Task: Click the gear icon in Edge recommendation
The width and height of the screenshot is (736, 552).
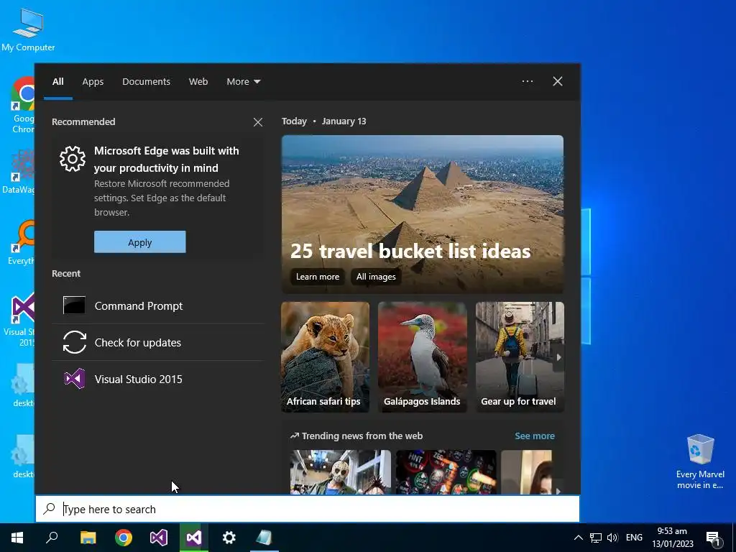Action: pyautogui.click(x=73, y=159)
